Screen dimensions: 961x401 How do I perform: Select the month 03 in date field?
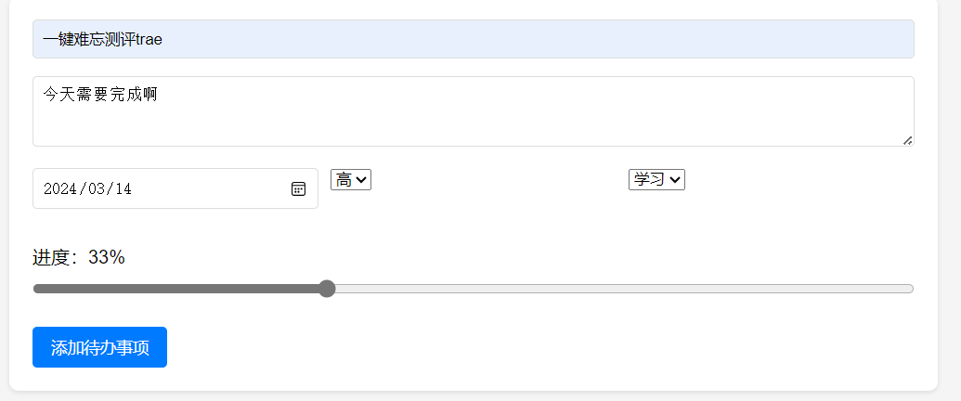(97, 188)
